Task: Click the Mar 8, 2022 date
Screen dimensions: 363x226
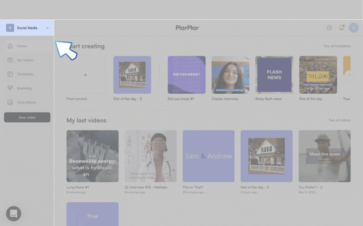Action: 307,192
